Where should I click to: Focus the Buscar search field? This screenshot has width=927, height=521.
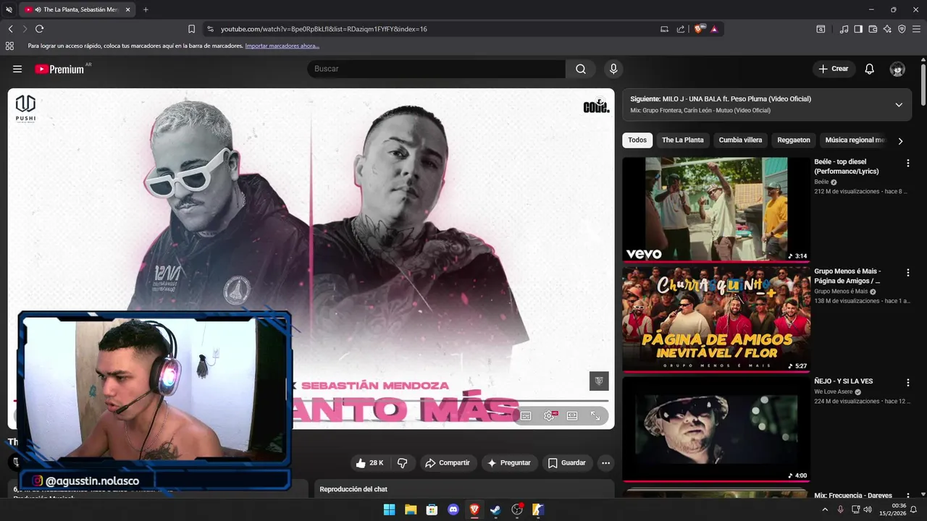(x=436, y=69)
